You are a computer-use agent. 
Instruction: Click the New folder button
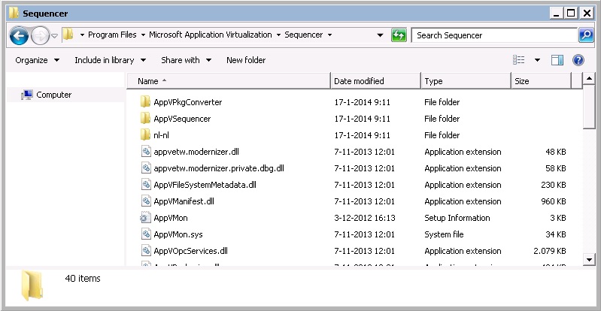coord(246,60)
